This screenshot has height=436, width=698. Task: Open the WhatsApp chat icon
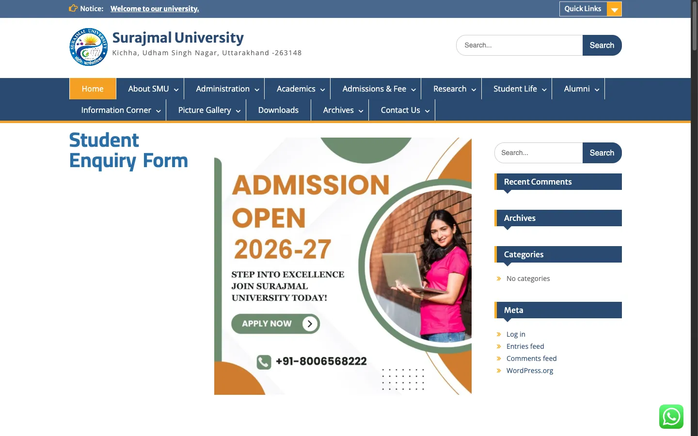pyautogui.click(x=671, y=417)
